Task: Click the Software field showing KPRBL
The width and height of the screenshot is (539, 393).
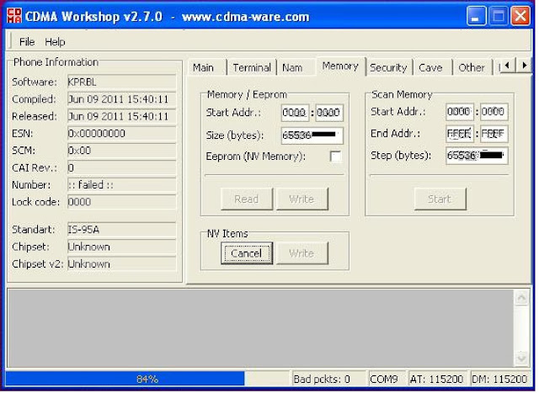Action: coord(121,82)
